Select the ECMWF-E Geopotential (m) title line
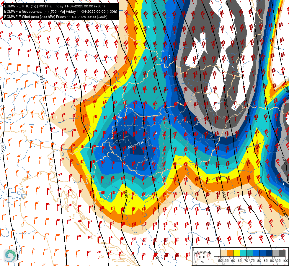289x266 pixels. click(x=61, y=12)
